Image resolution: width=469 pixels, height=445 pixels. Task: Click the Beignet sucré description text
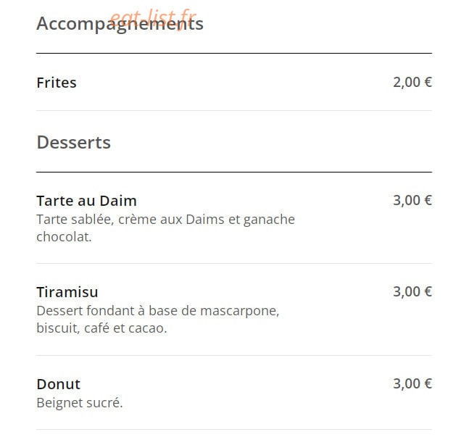pyautogui.click(x=80, y=403)
